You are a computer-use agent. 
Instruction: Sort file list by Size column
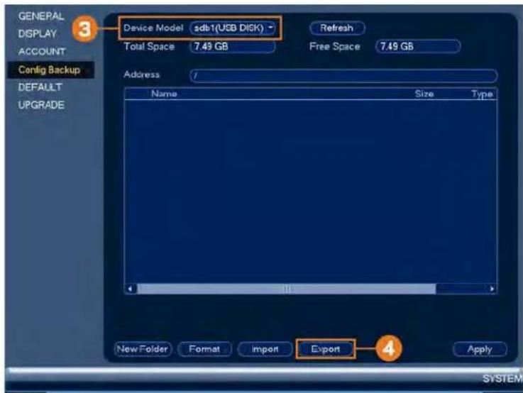pos(424,94)
